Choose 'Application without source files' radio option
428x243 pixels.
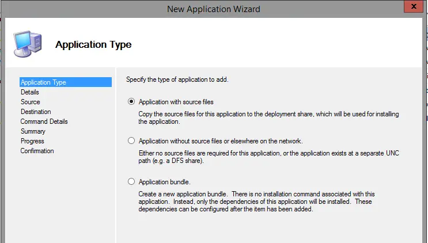[x=131, y=141]
